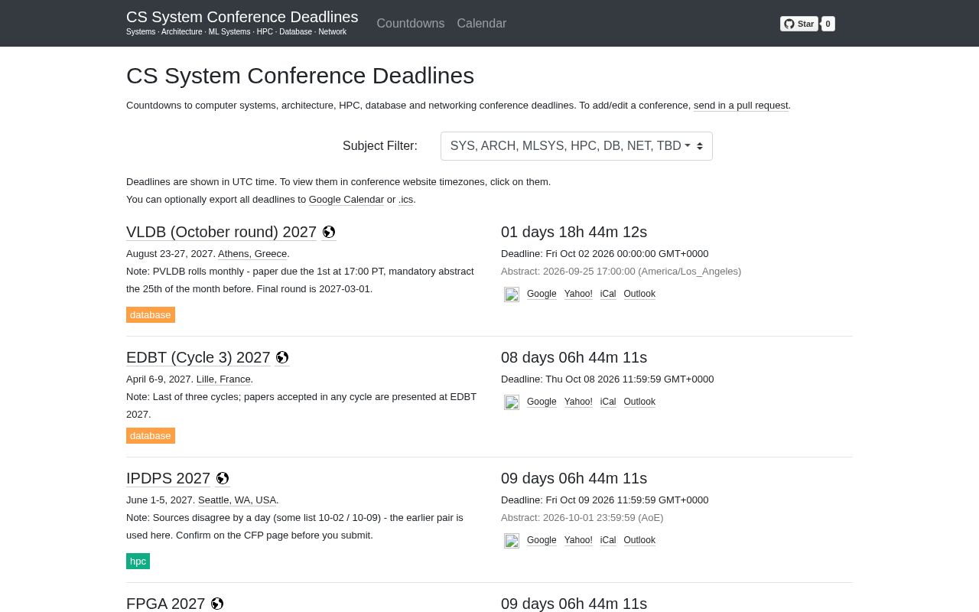
Task: Add EDBT deadline to Google calendar
Action: tap(542, 402)
